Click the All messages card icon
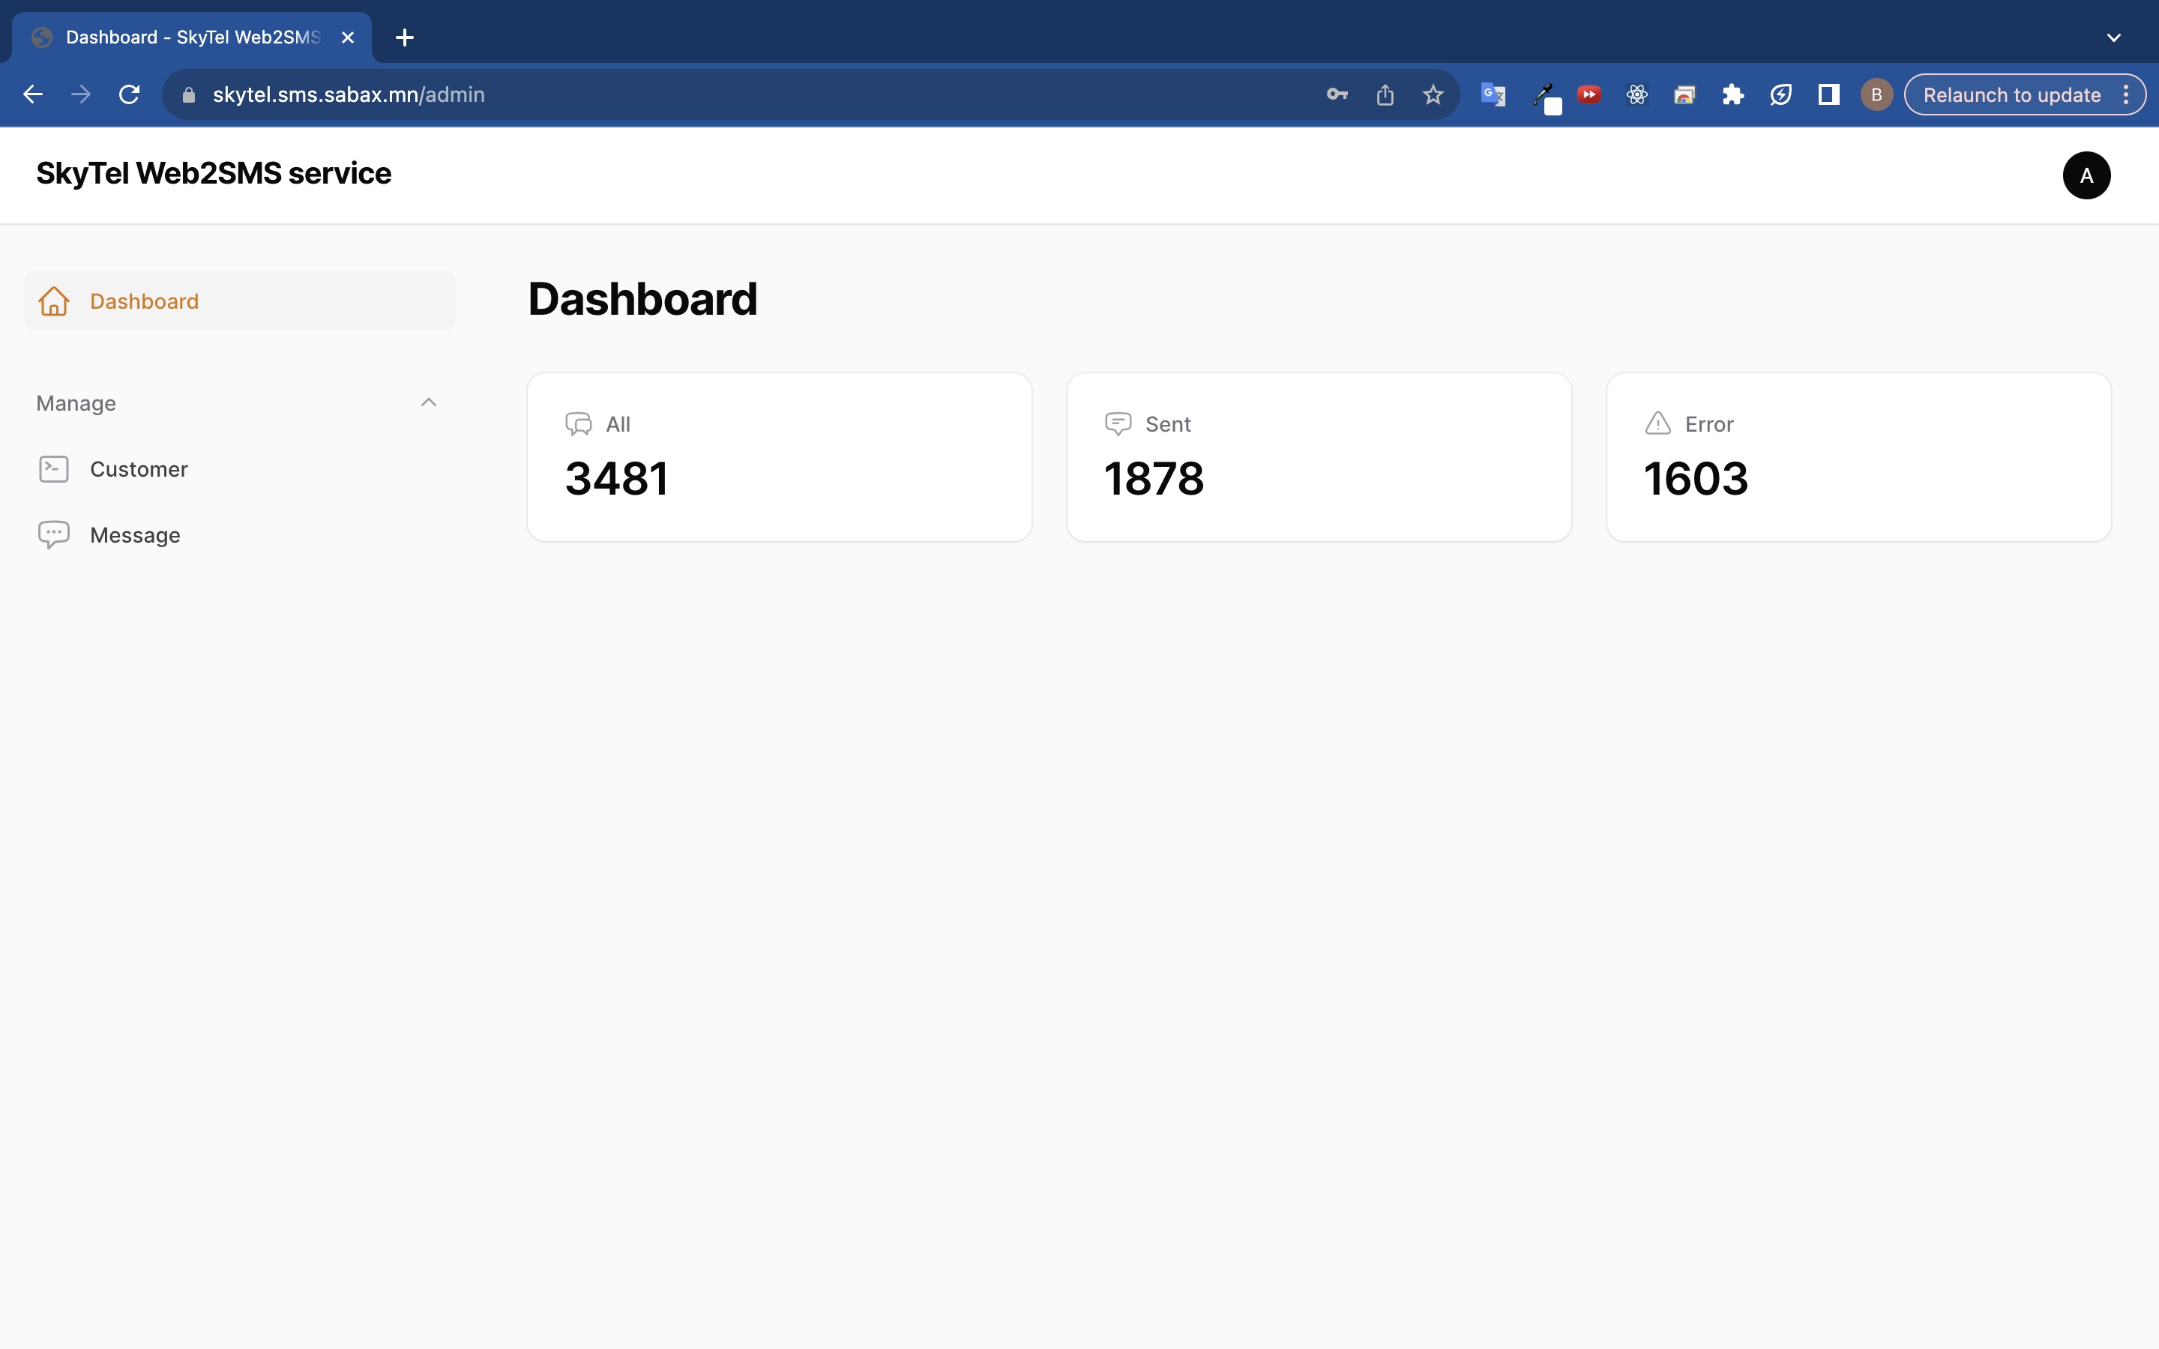 [578, 423]
